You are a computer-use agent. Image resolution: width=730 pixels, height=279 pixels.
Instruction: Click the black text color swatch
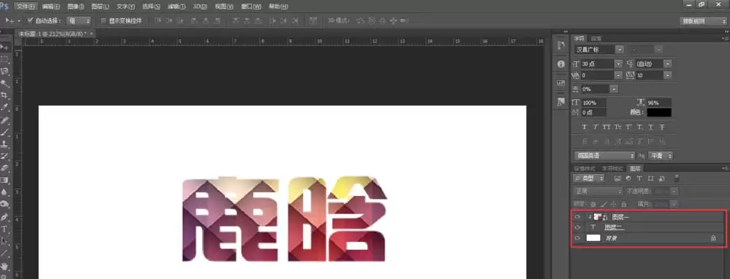[658, 112]
